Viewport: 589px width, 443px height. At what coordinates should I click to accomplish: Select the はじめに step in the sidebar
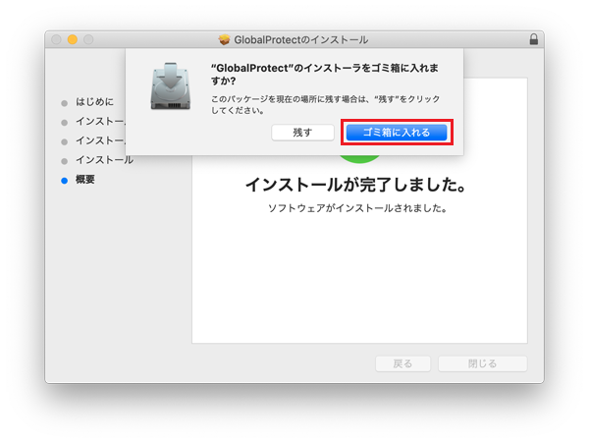(95, 102)
